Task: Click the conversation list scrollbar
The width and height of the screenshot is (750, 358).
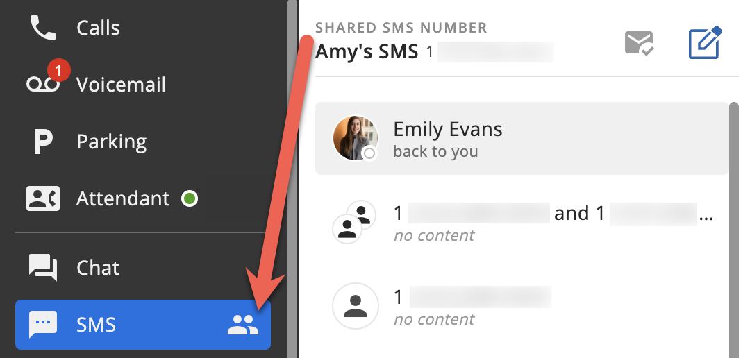Action: (734, 230)
